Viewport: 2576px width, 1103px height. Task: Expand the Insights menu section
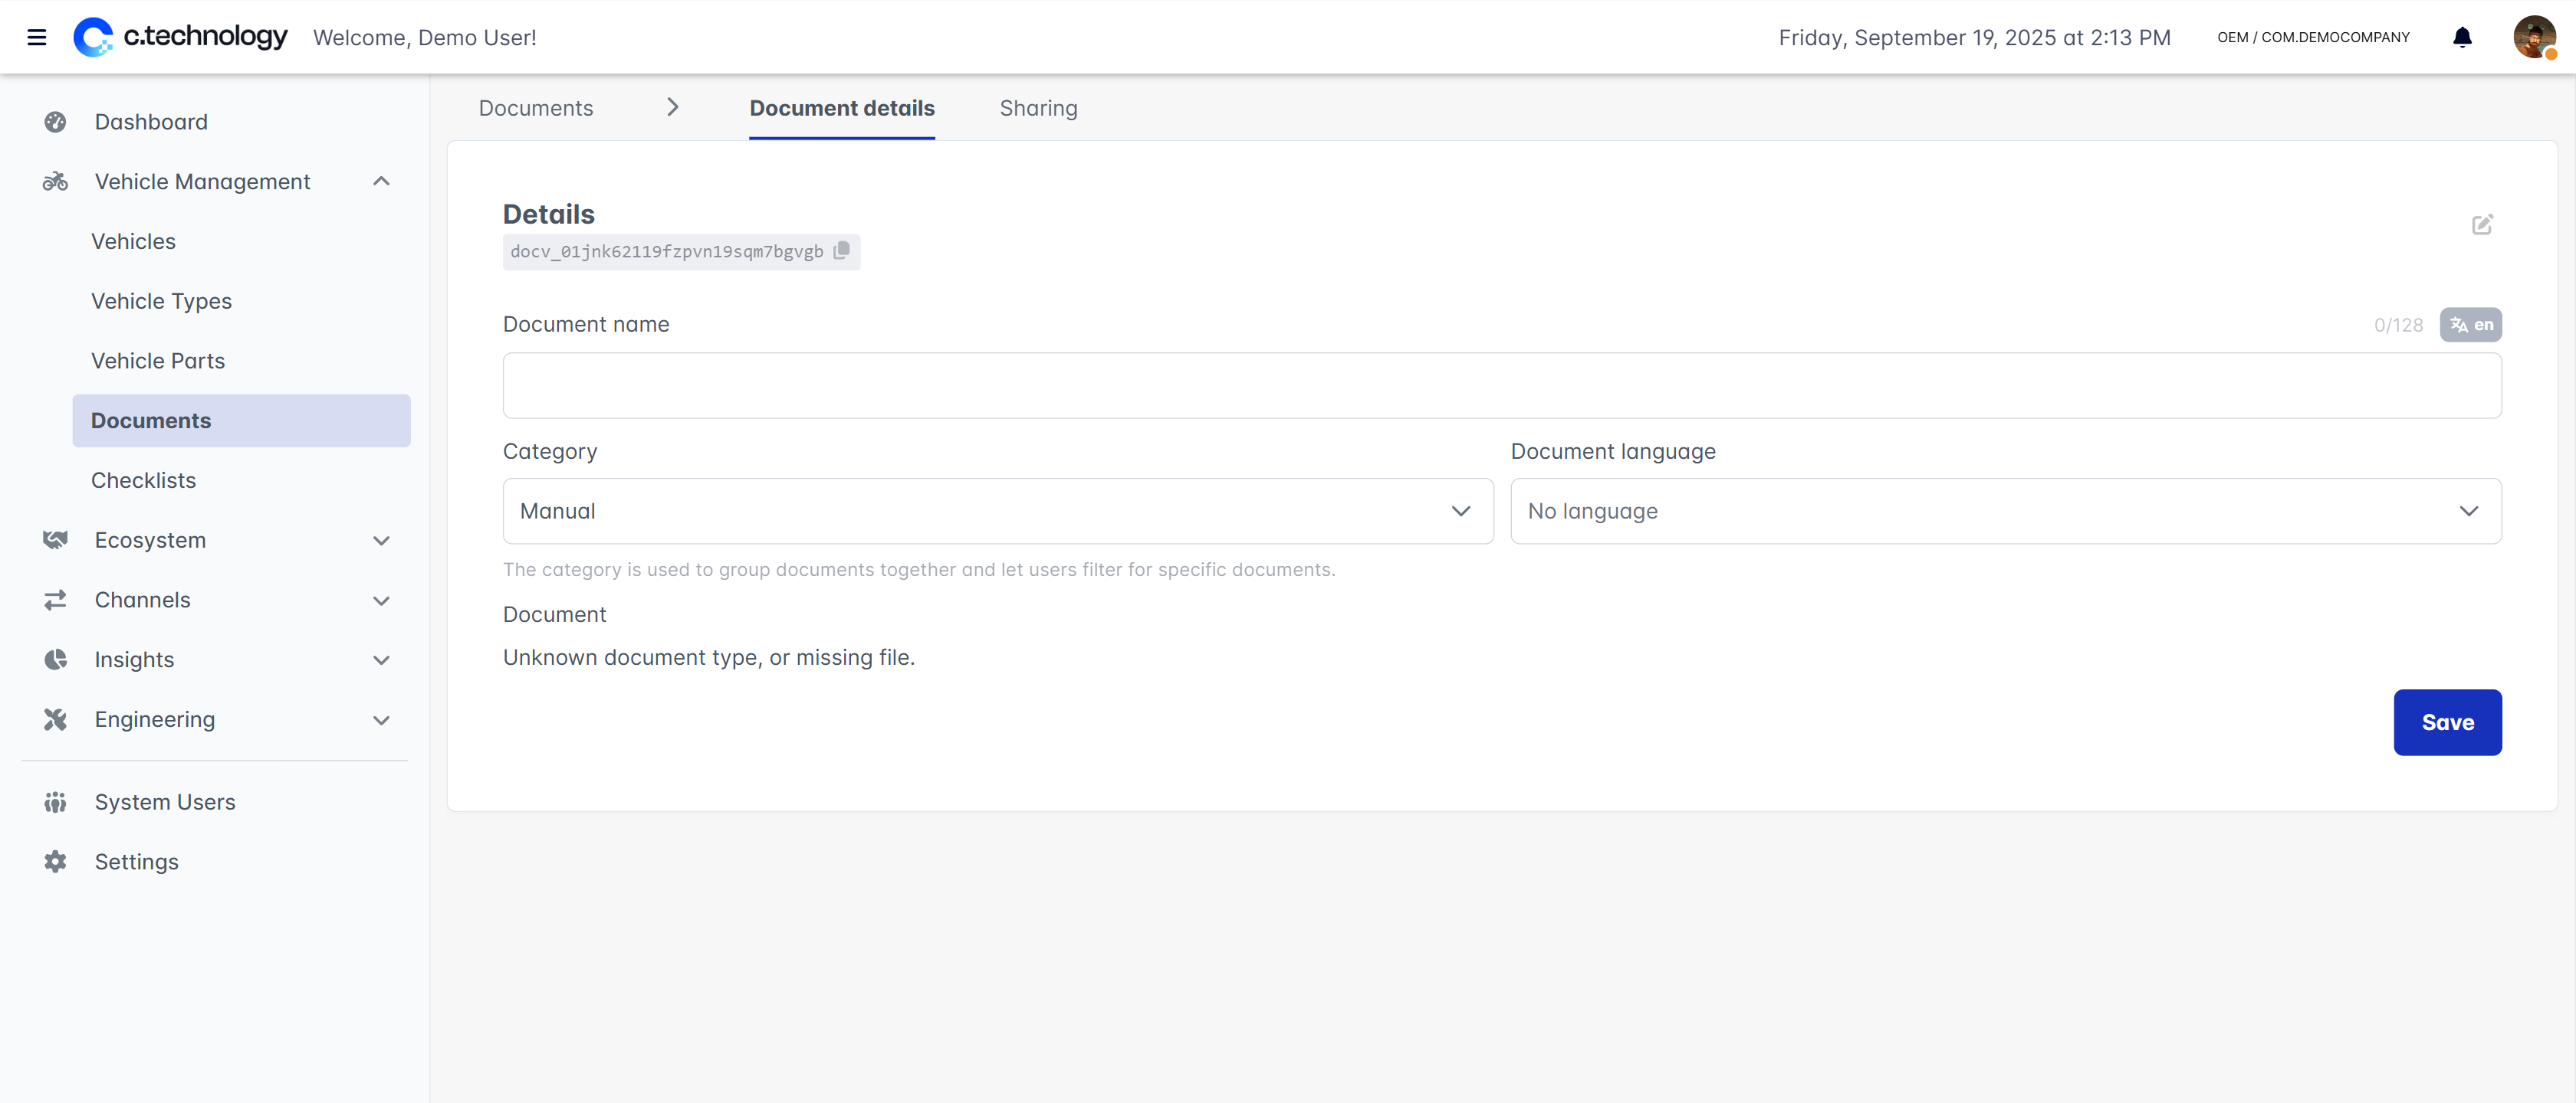(x=381, y=660)
